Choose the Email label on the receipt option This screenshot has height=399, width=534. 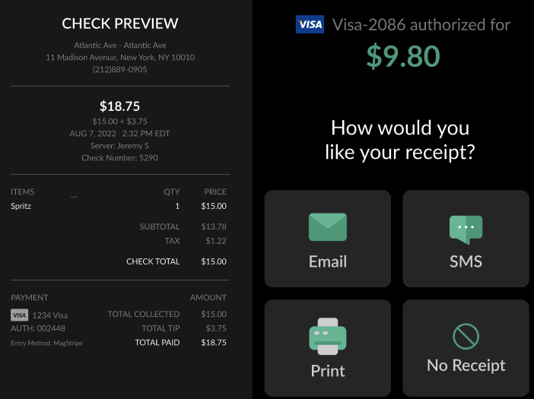(328, 261)
